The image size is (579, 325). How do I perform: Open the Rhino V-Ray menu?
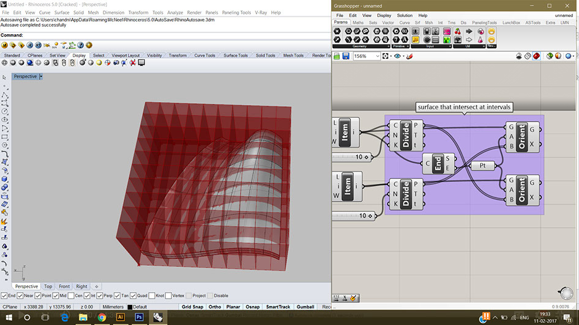point(261,13)
